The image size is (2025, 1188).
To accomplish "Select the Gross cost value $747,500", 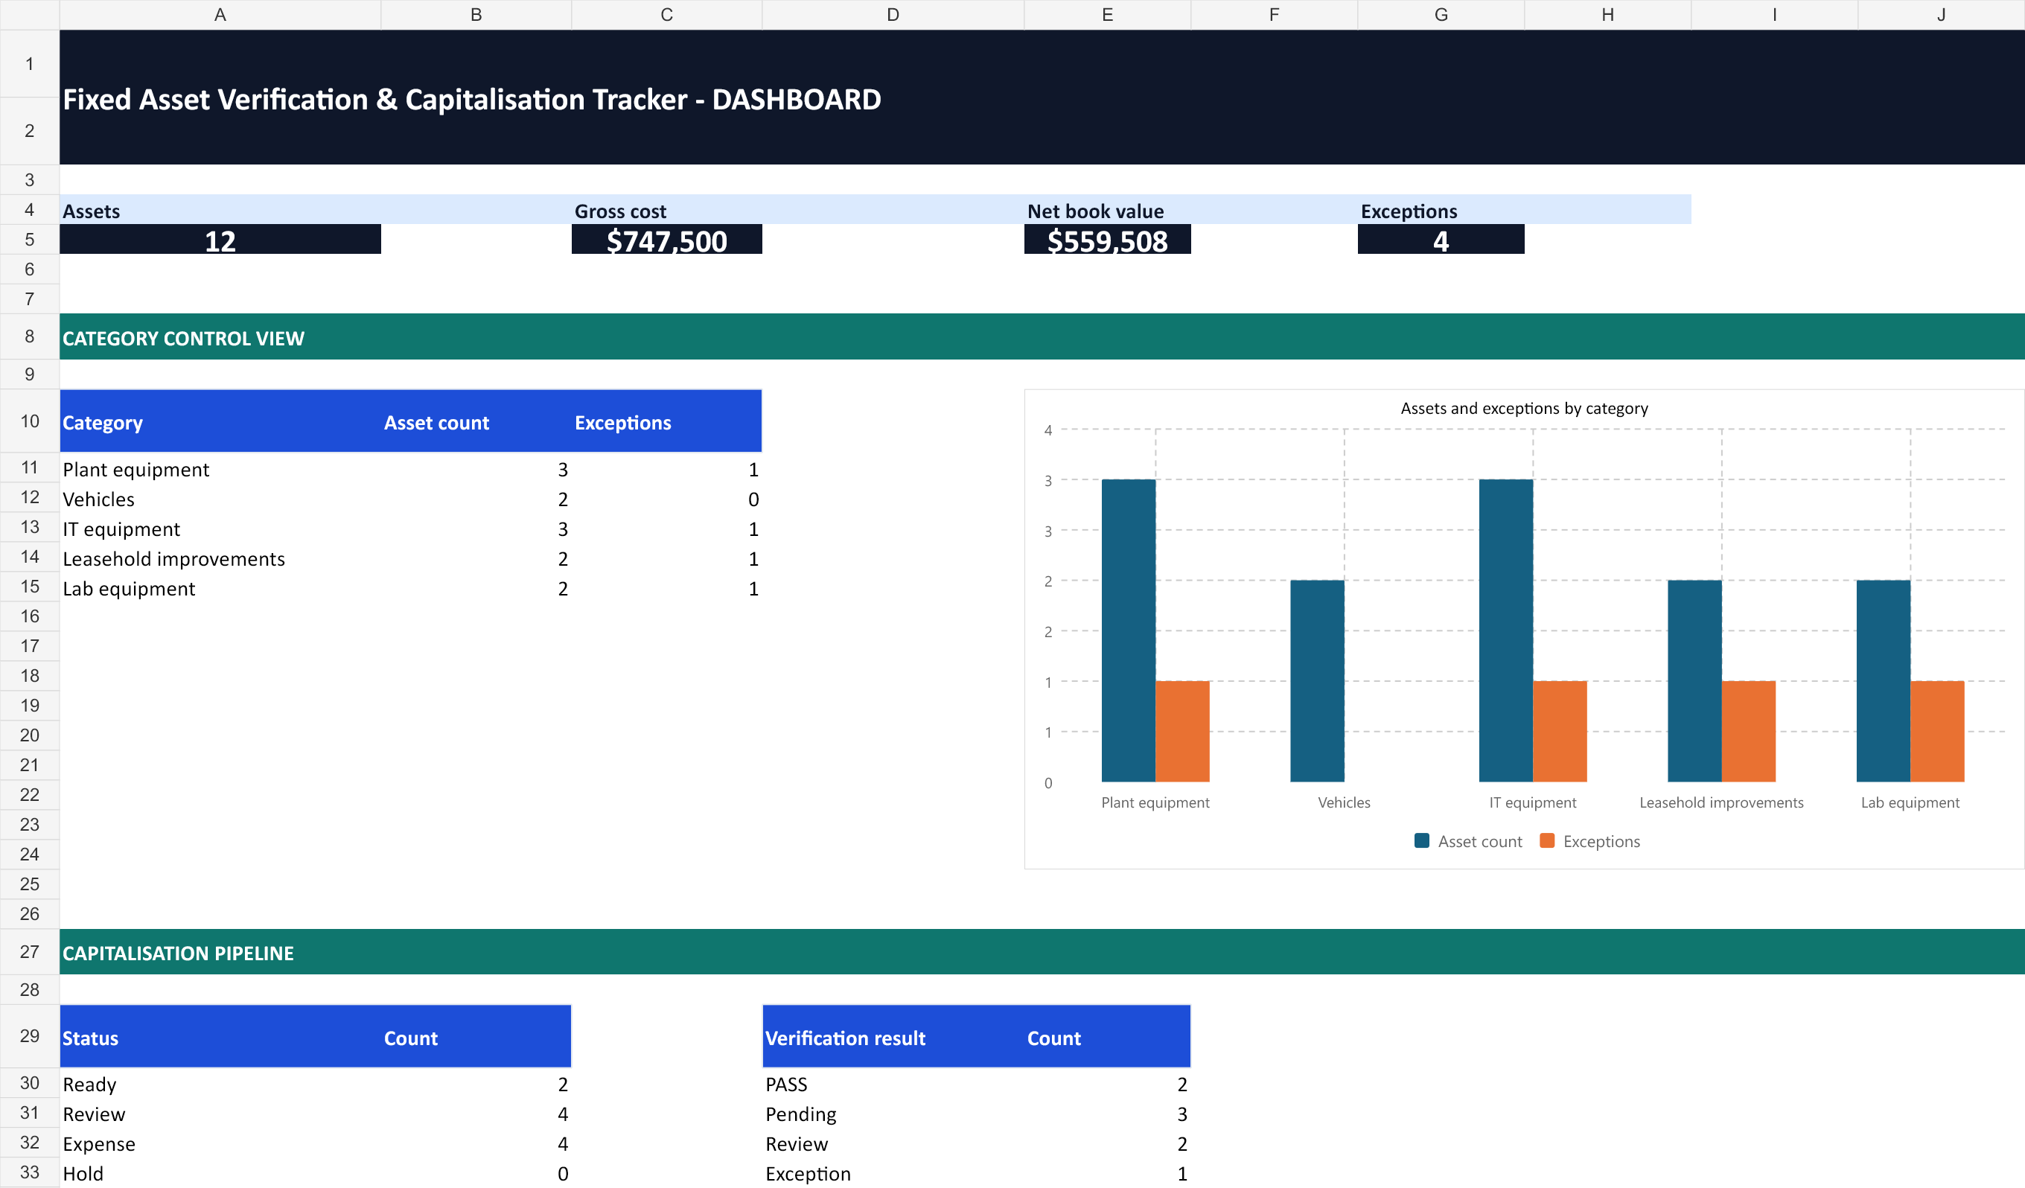I will (667, 240).
